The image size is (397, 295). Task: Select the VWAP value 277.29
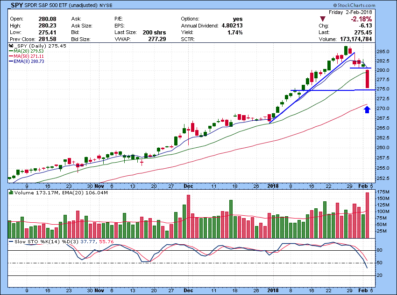pyautogui.click(x=157, y=39)
